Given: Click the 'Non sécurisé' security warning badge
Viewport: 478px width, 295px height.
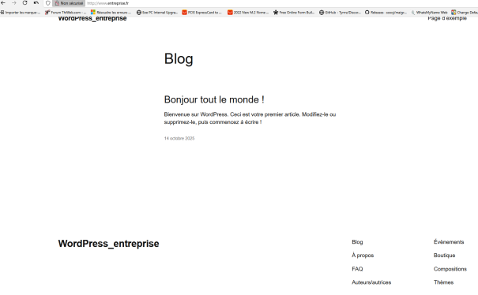Looking at the screenshot, I should tap(69, 3).
